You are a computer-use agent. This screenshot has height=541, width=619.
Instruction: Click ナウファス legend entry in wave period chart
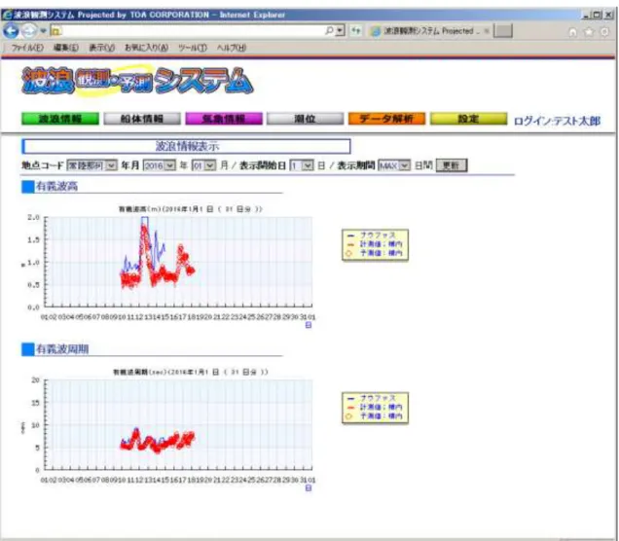(374, 398)
